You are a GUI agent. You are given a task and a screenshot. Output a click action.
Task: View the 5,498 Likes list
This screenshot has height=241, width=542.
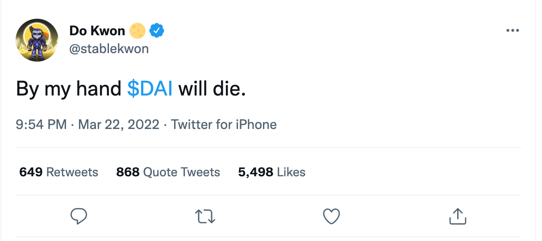tap(271, 172)
